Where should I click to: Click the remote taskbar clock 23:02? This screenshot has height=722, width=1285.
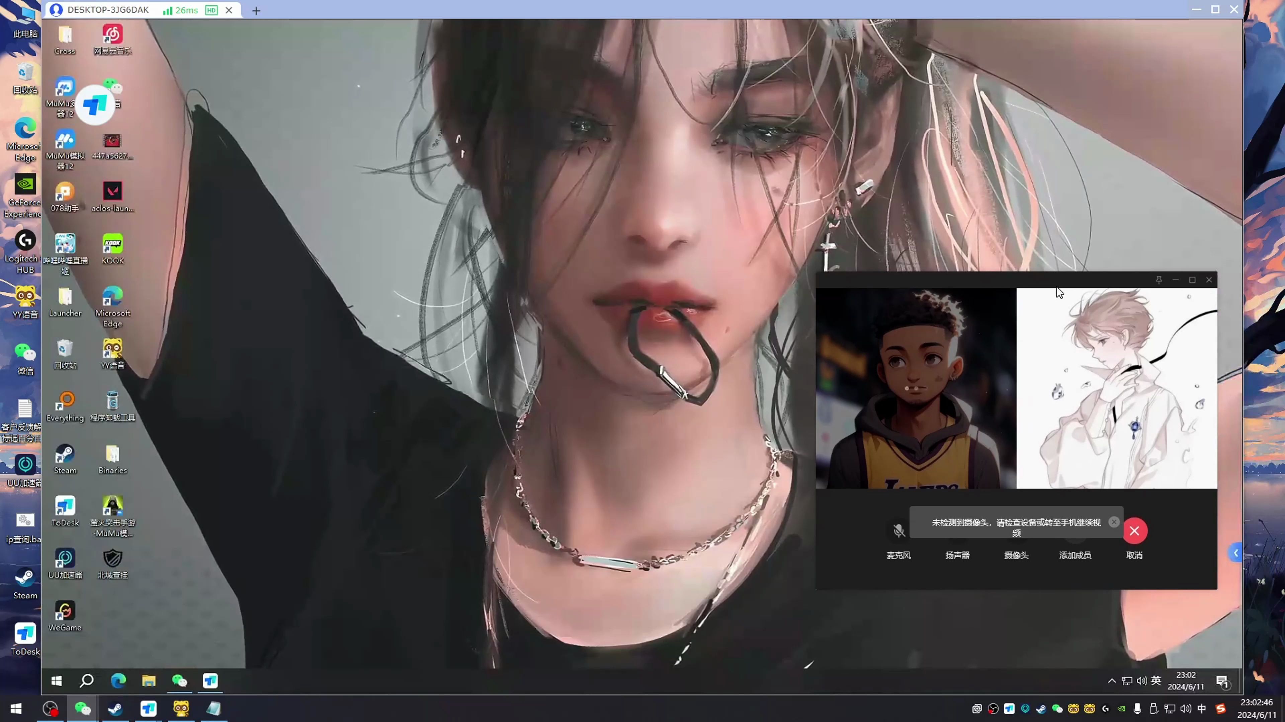1186,681
